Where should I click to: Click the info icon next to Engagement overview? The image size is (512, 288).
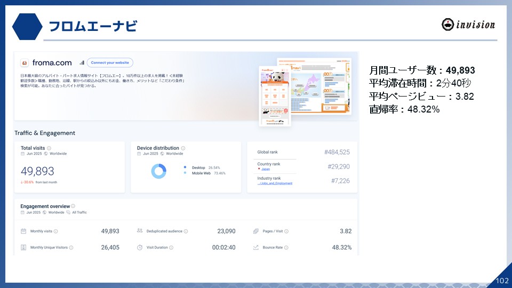(x=73, y=206)
